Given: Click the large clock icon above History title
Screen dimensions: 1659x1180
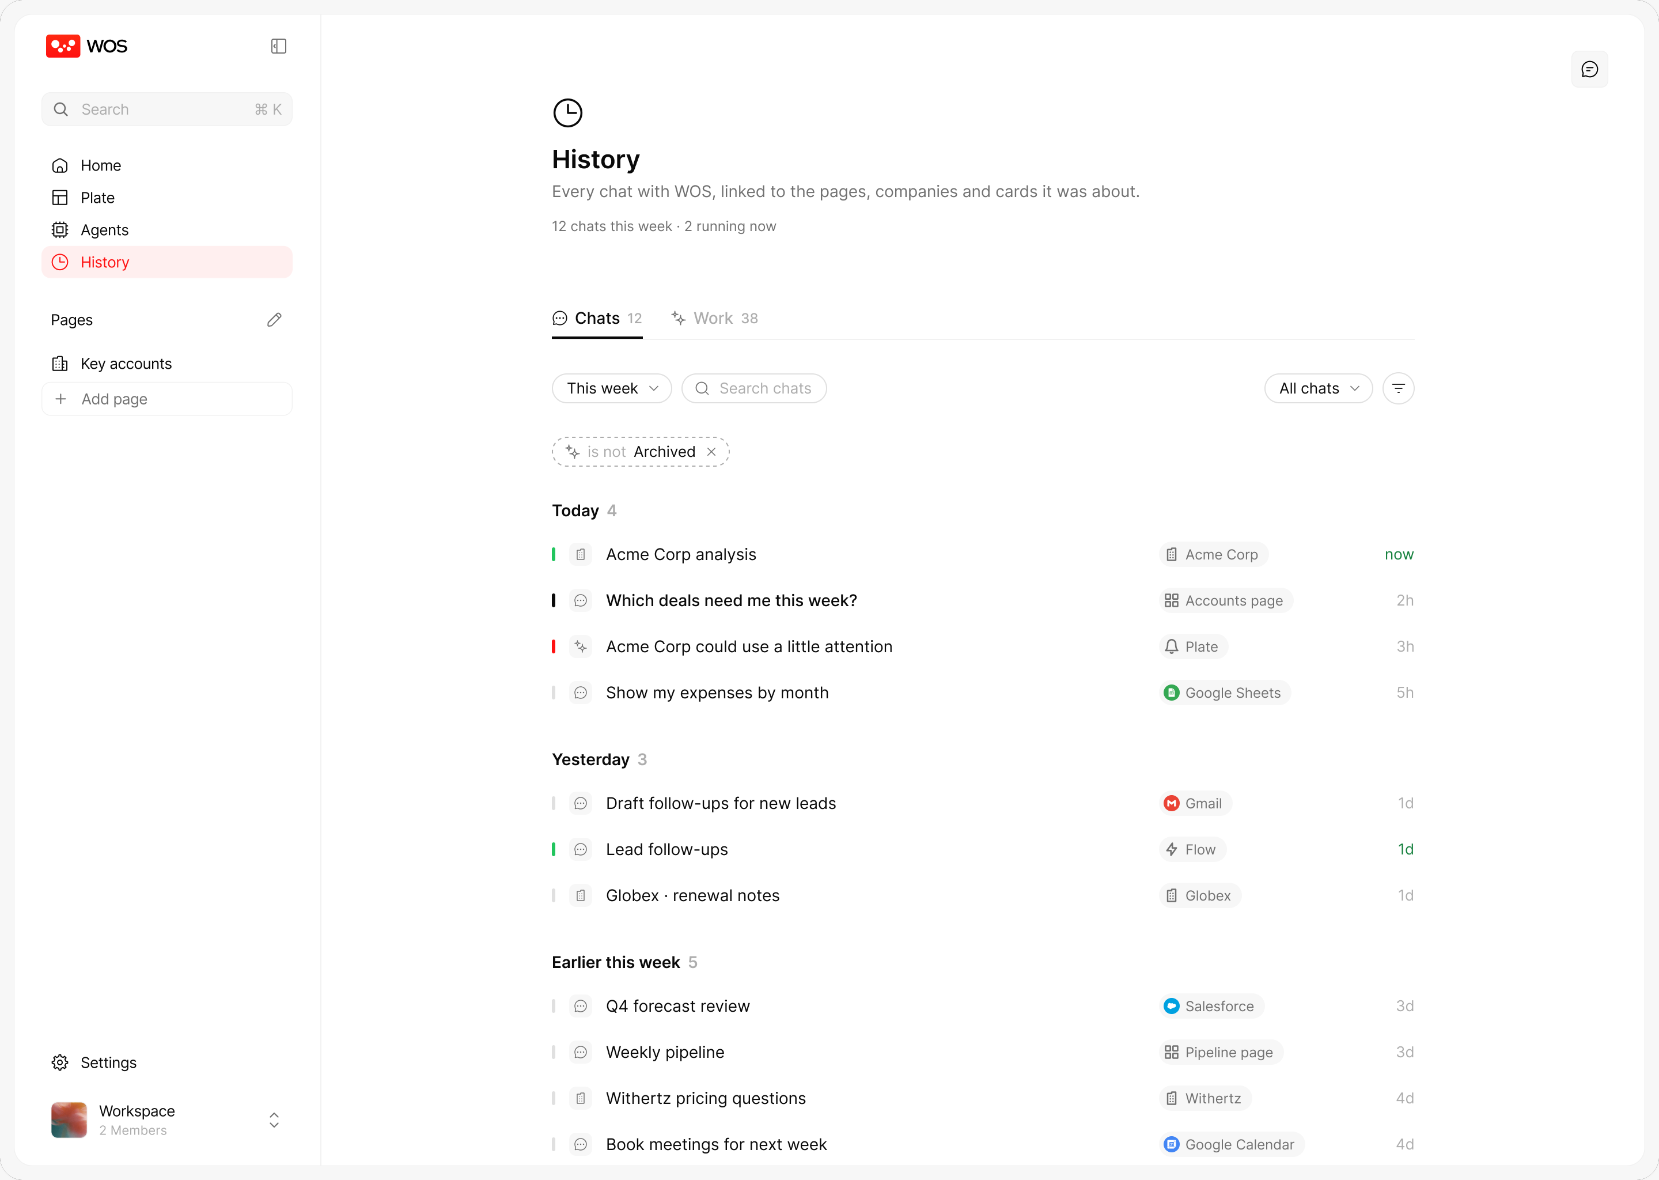Looking at the screenshot, I should 567,112.
